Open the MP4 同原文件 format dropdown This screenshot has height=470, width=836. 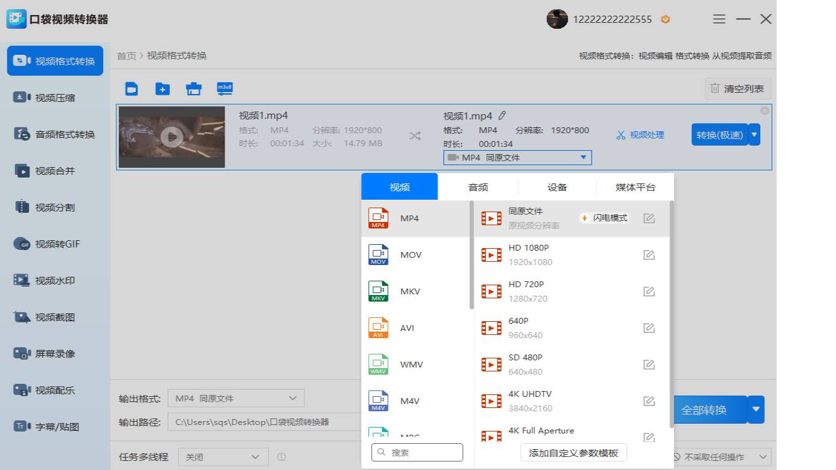coord(517,157)
